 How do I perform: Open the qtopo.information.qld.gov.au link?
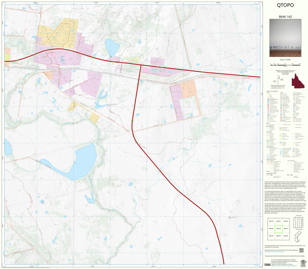tap(274, 251)
